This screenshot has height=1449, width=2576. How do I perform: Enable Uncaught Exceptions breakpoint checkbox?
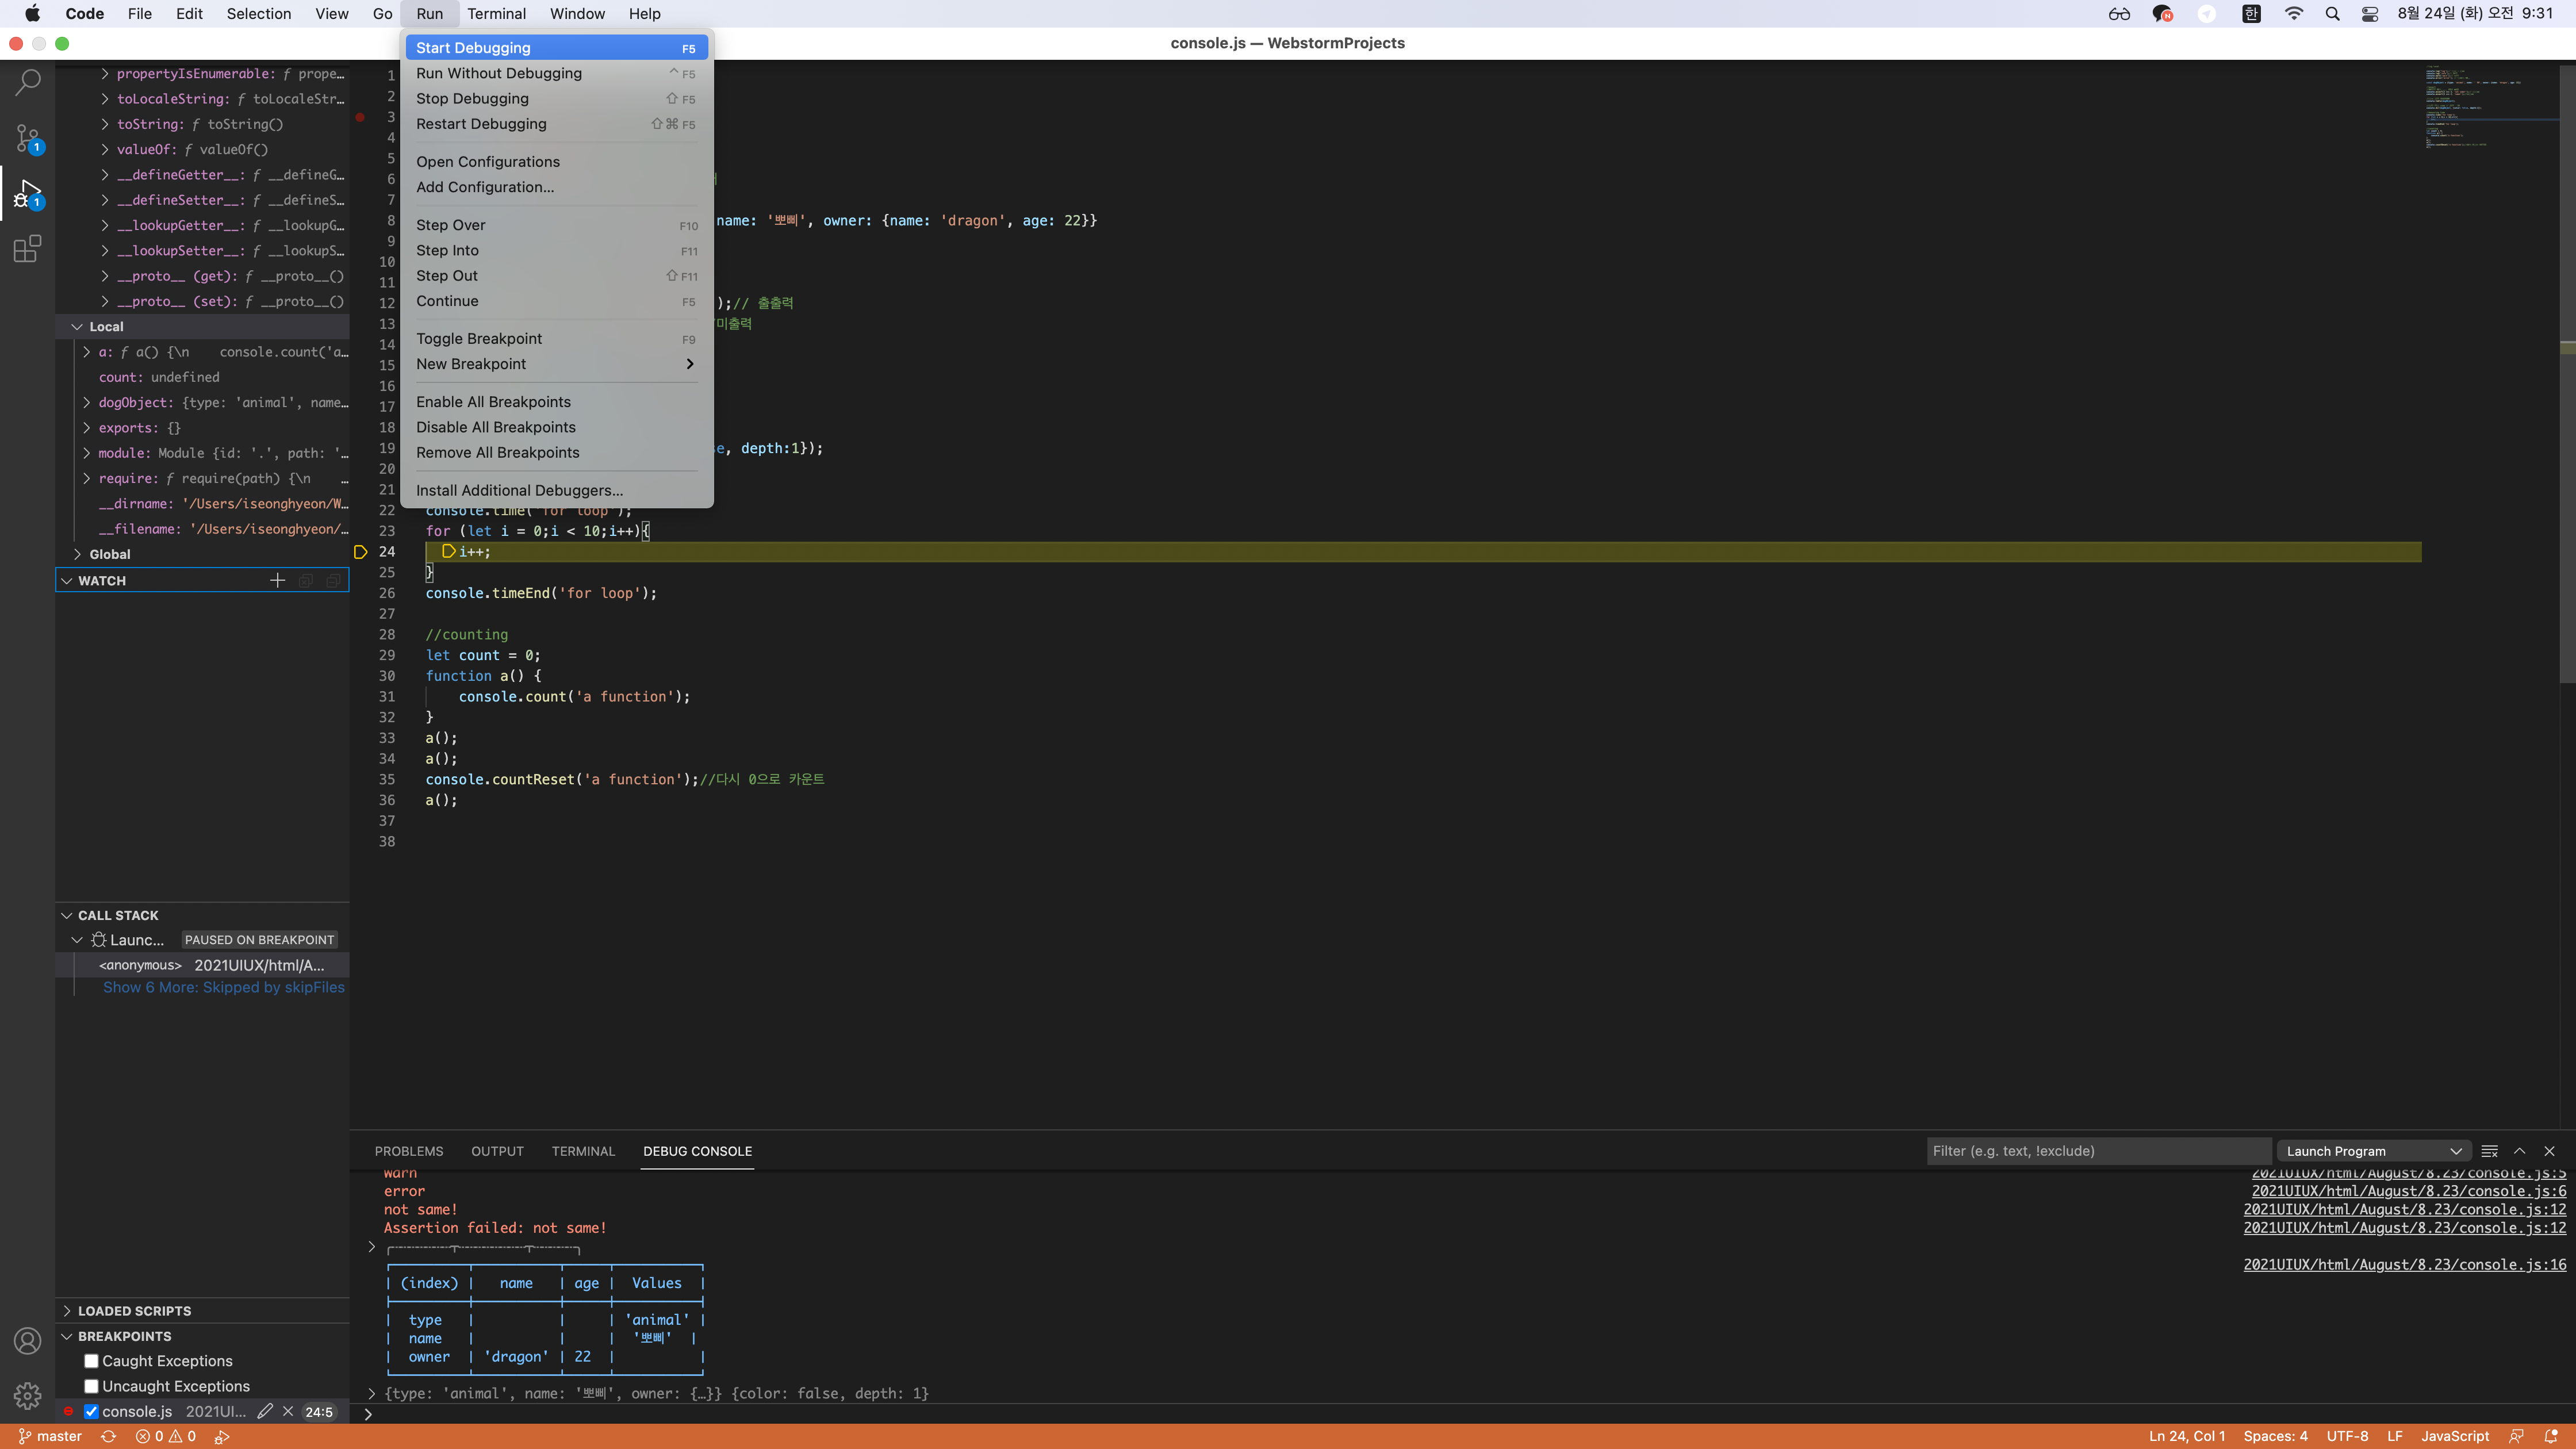[x=91, y=1386]
